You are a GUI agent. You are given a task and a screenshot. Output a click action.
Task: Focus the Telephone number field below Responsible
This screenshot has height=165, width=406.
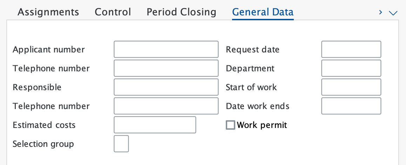point(166,106)
